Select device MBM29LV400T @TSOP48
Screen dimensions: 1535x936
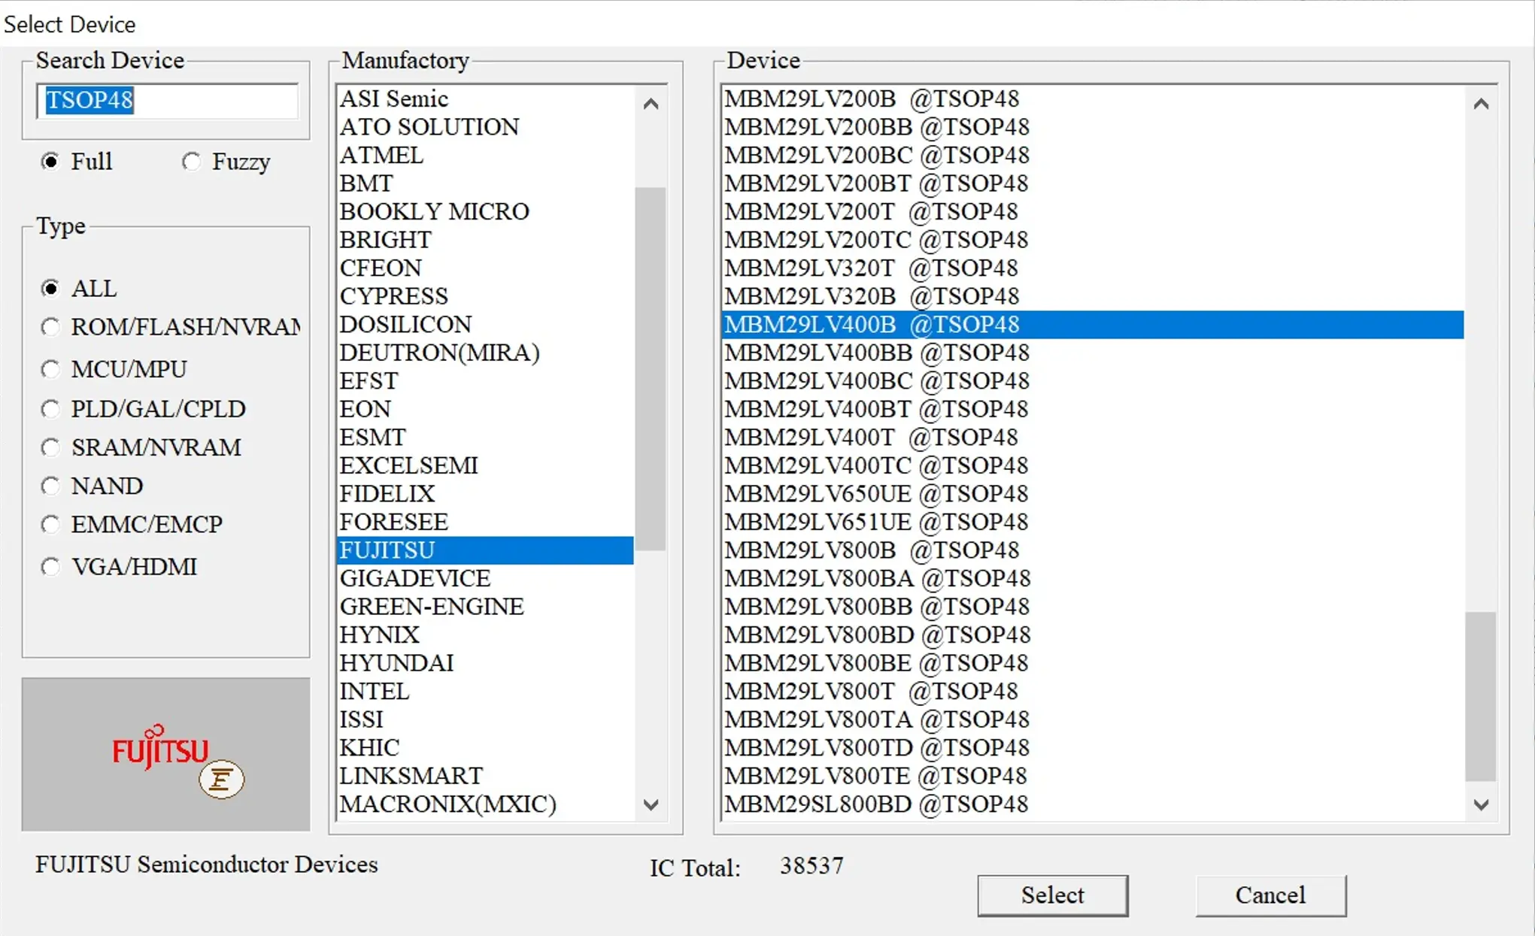[1092, 437]
